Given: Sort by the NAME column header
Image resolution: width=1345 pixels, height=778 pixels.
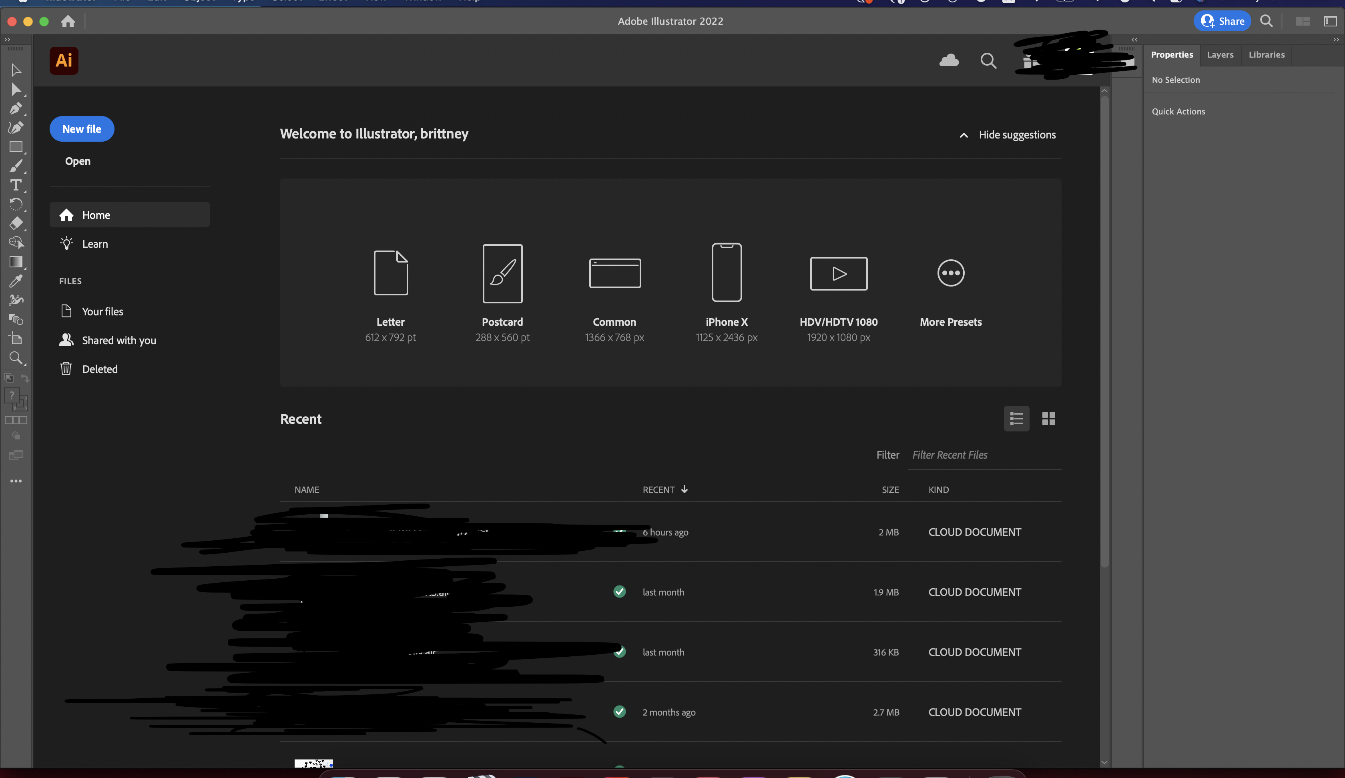Looking at the screenshot, I should (x=307, y=490).
